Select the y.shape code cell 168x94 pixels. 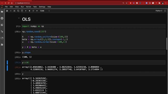pos(93,52)
